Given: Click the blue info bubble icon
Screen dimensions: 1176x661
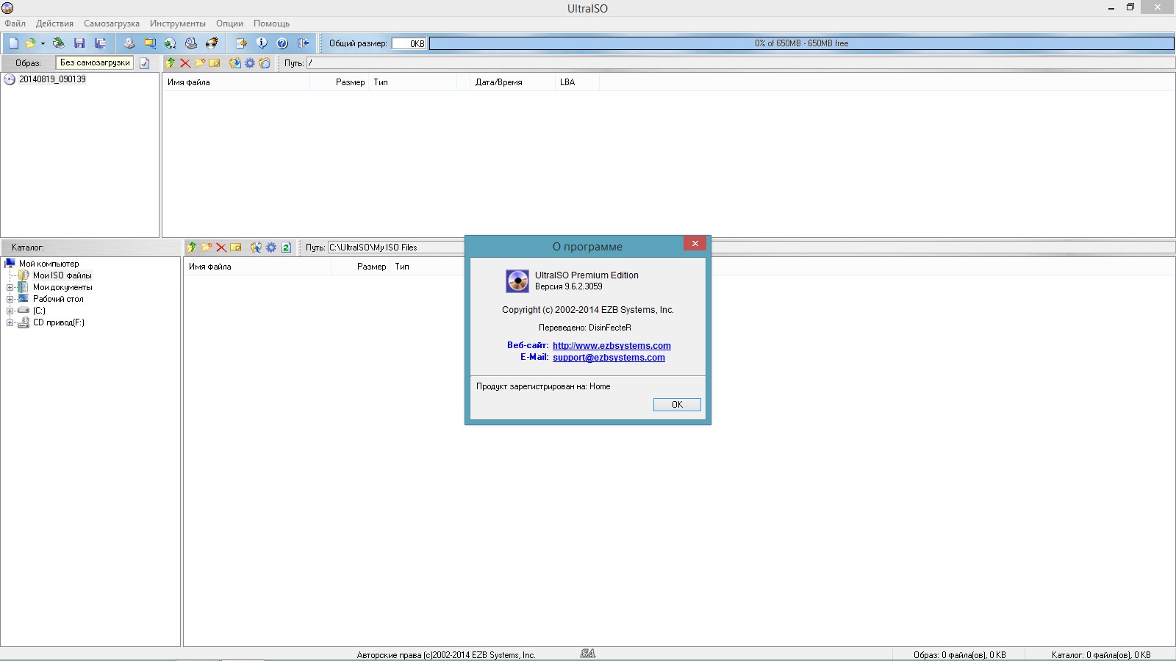Looking at the screenshot, I should (262, 43).
